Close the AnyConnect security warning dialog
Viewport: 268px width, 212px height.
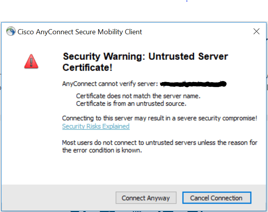pos(256,32)
